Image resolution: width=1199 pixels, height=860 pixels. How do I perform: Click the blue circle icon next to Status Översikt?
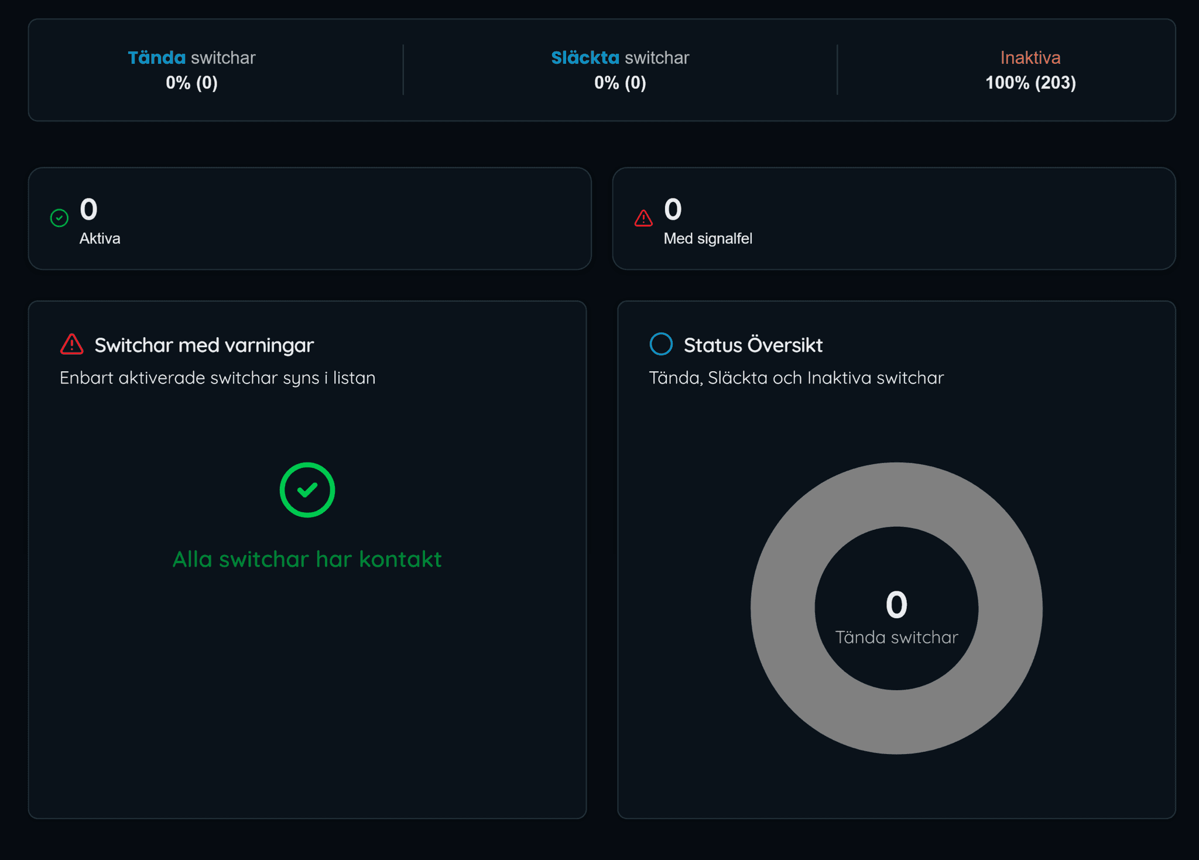point(661,344)
